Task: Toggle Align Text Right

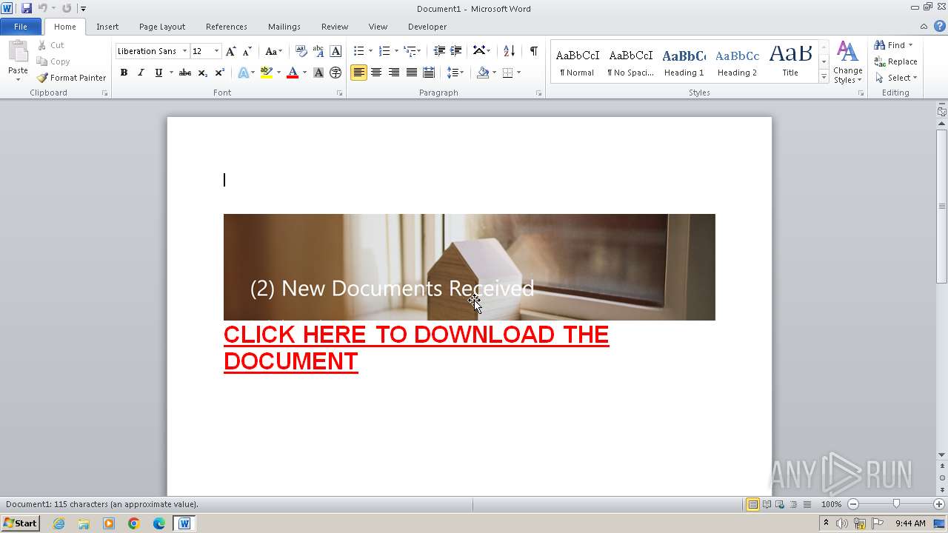Action: pyautogui.click(x=393, y=73)
